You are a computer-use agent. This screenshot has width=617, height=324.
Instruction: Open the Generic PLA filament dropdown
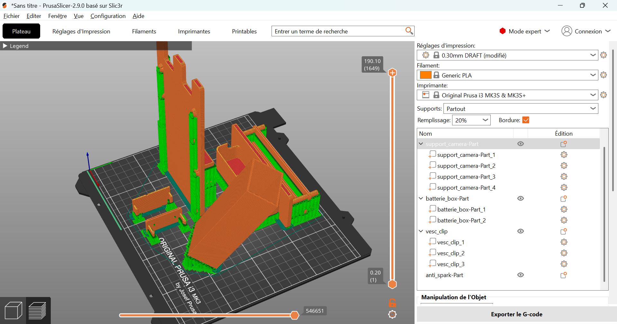coord(507,75)
